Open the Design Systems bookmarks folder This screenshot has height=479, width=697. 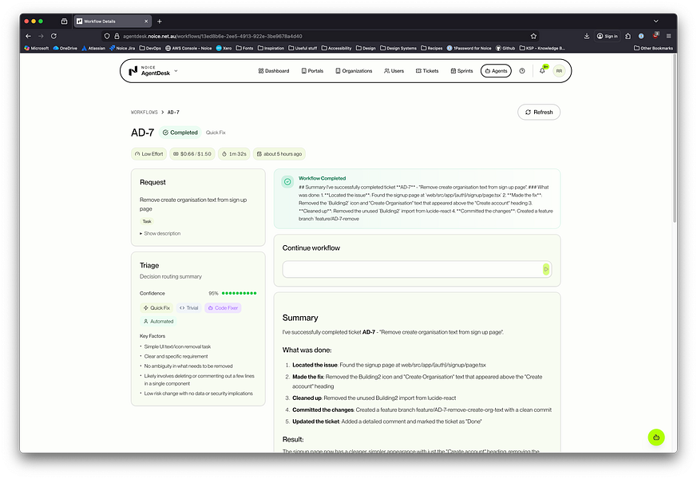coord(398,48)
